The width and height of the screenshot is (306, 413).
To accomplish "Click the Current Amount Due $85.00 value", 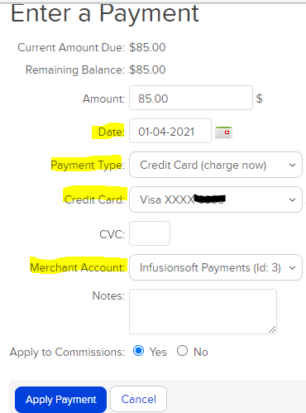I will [x=147, y=47].
